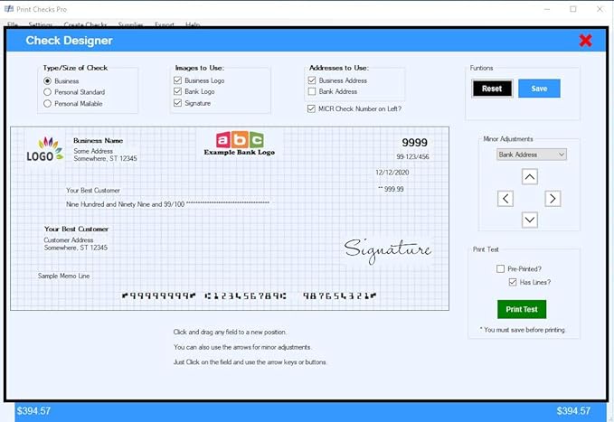
Task: Click the Reset button
Action: click(492, 89)
